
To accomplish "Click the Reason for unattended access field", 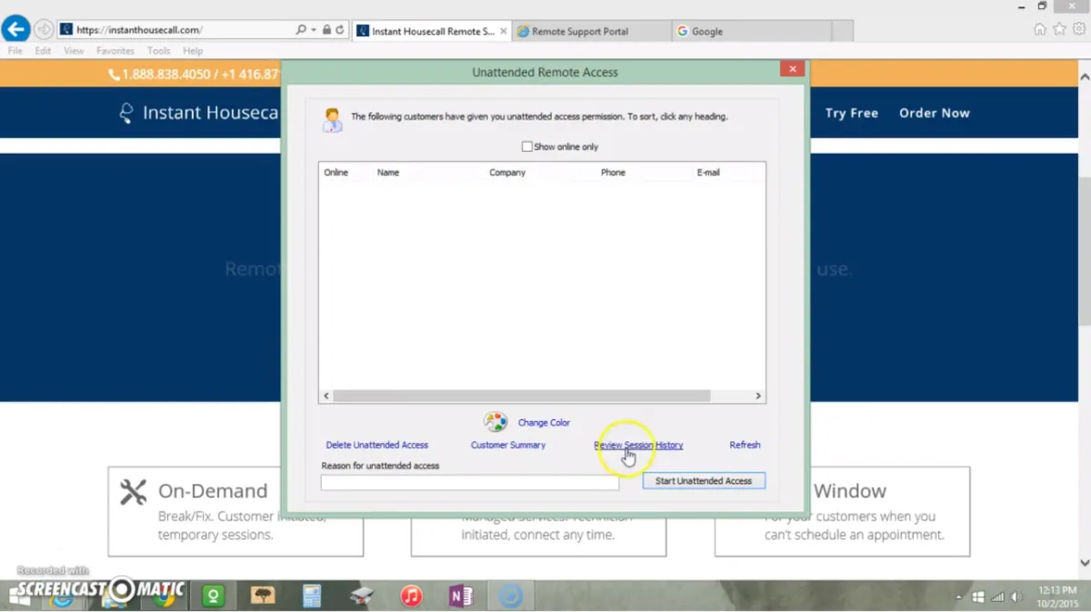I will coord(470,483).
